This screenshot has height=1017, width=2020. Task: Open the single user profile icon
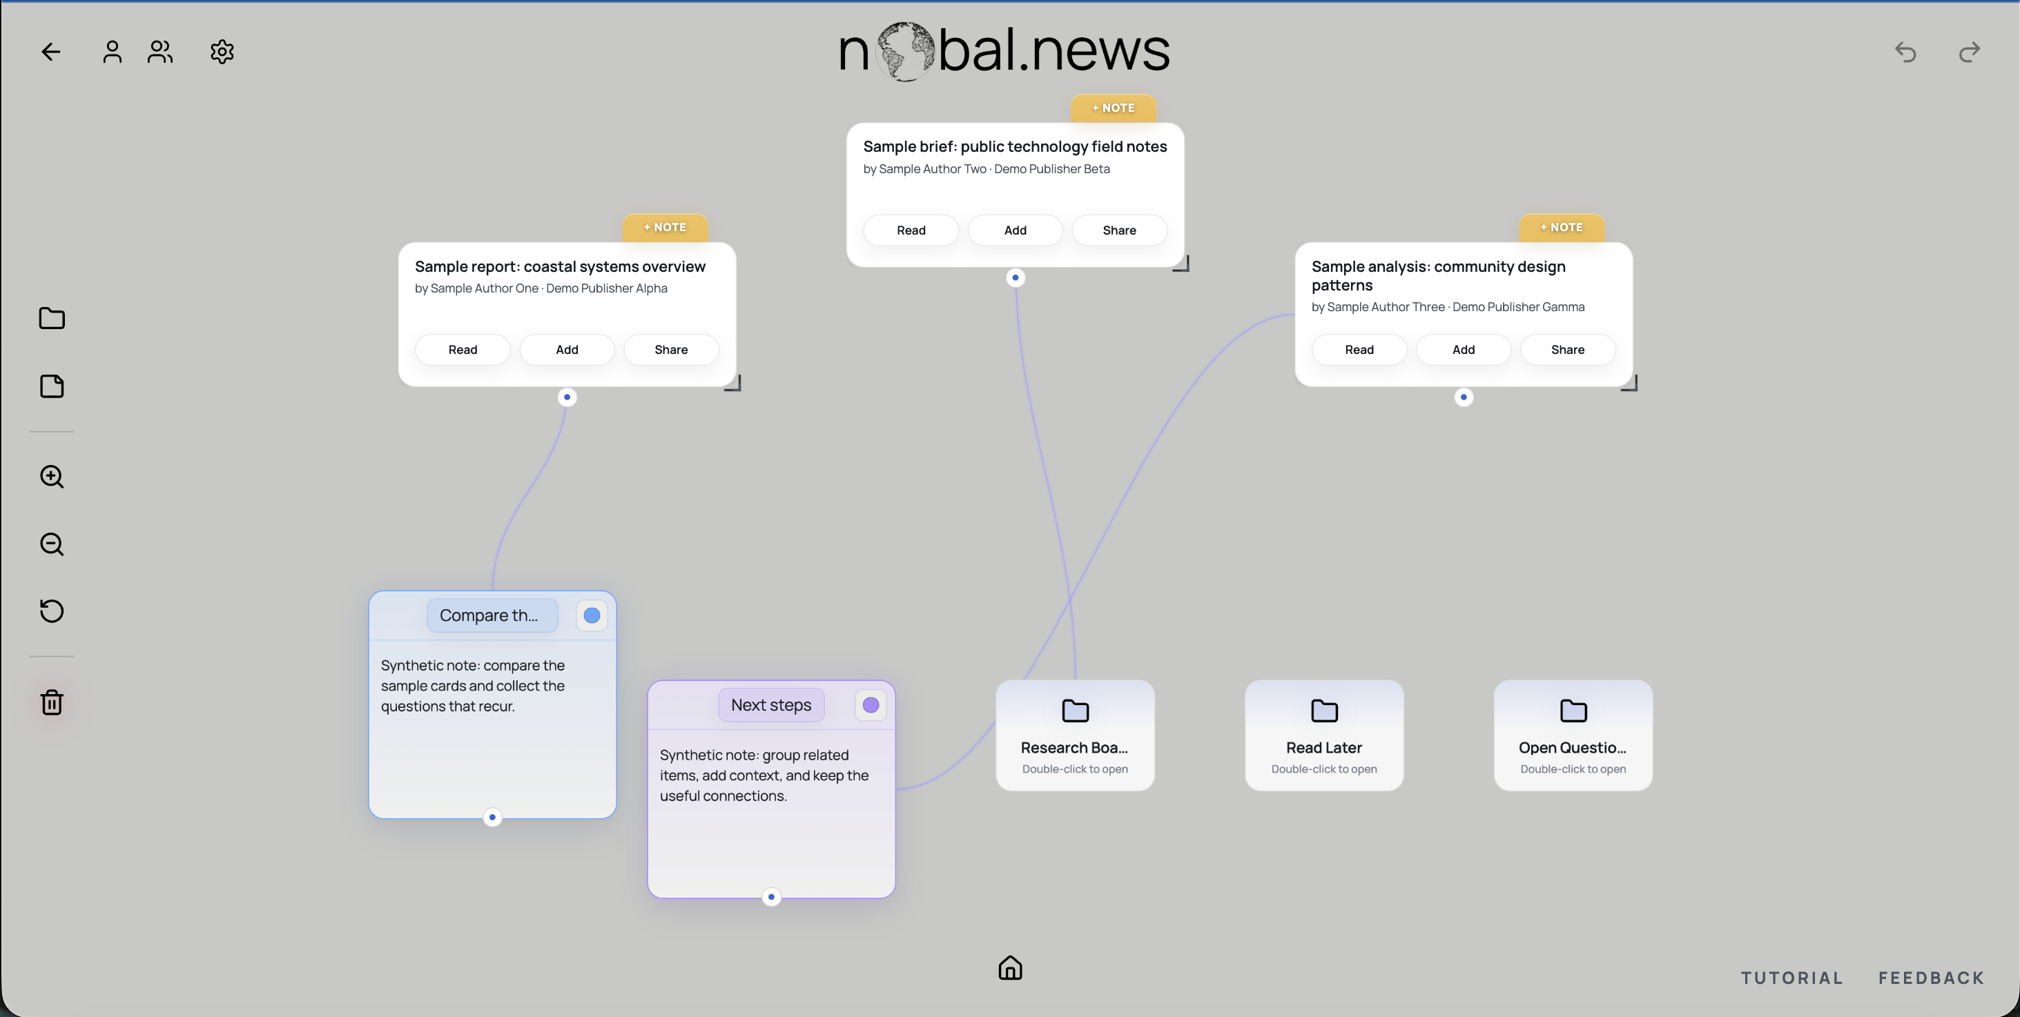112,52
